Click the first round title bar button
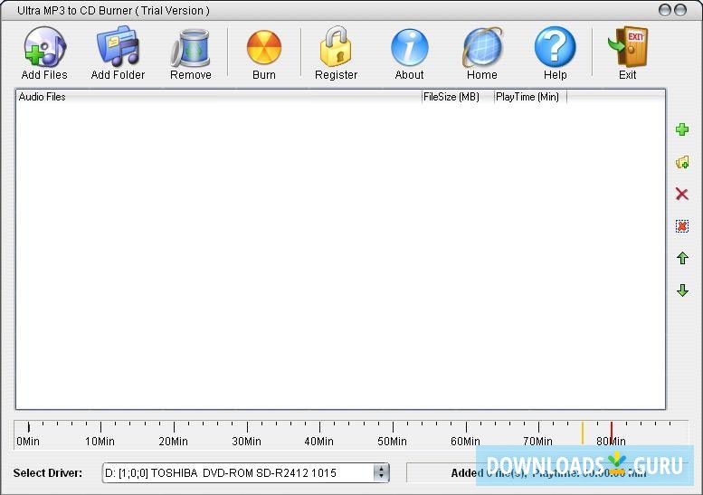 (x=665, y=10)
